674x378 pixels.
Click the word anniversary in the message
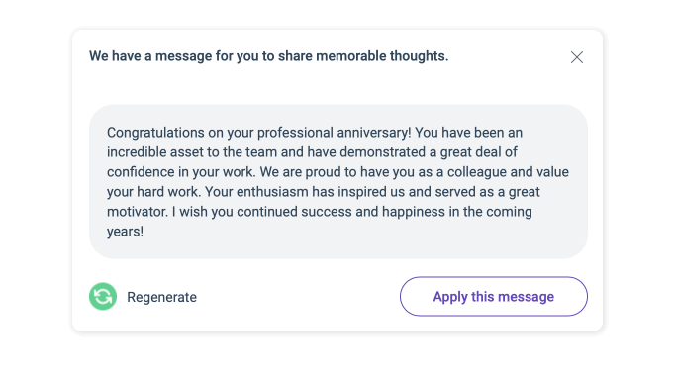[374, 133]
